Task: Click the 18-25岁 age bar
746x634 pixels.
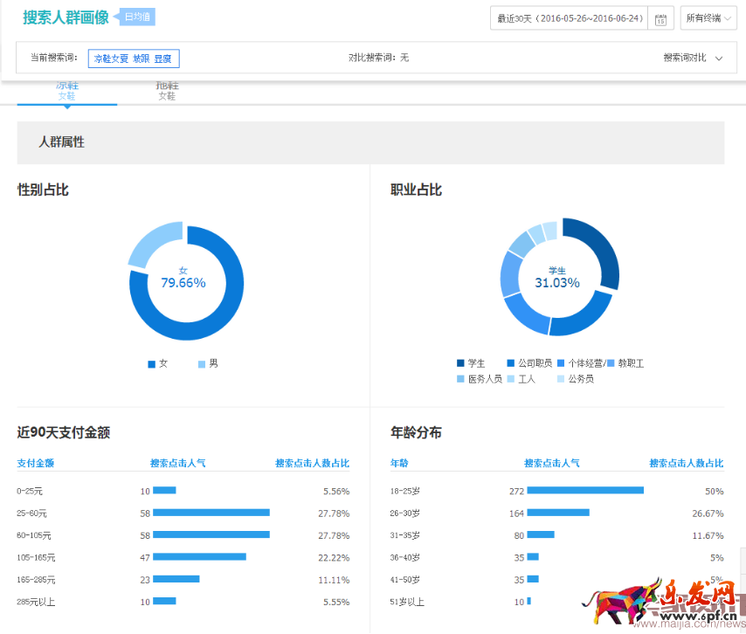Action: point(584,491)
